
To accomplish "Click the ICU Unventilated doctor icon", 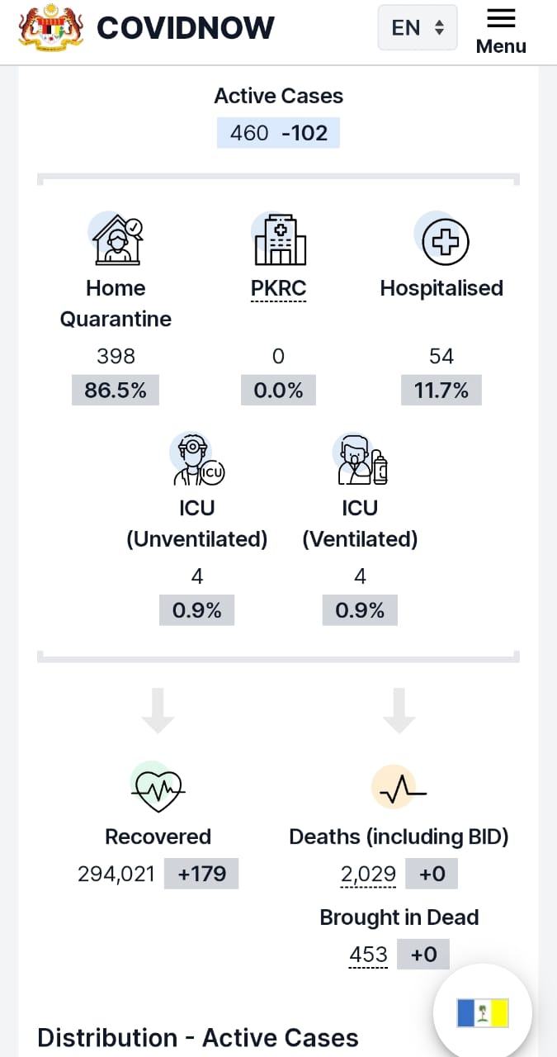I will tap(197, 459).
